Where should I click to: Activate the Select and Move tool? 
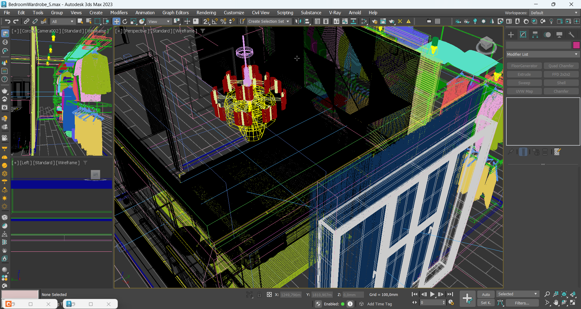click(117, 21)
